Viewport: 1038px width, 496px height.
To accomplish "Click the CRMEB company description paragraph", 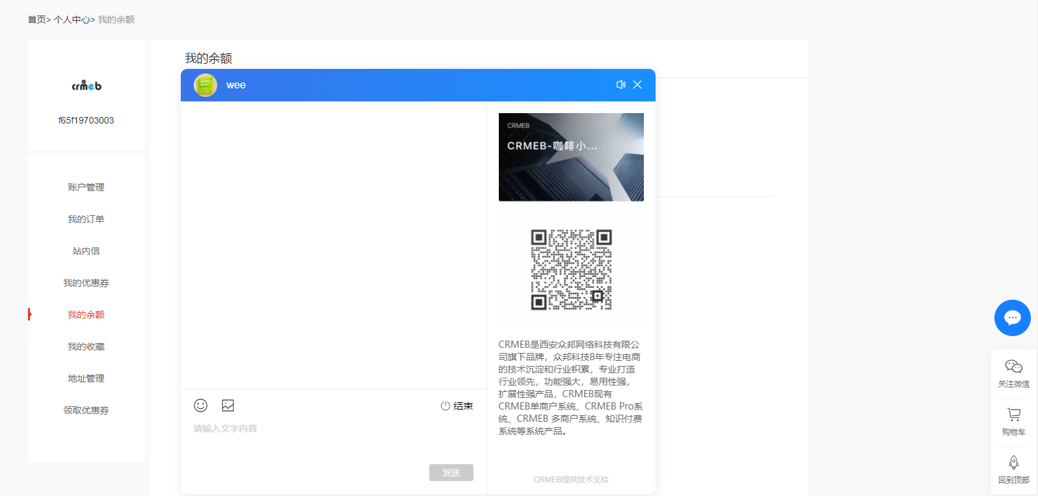I will [570, 387].
